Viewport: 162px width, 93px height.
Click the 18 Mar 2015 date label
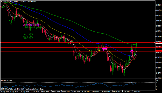[116, 91]
